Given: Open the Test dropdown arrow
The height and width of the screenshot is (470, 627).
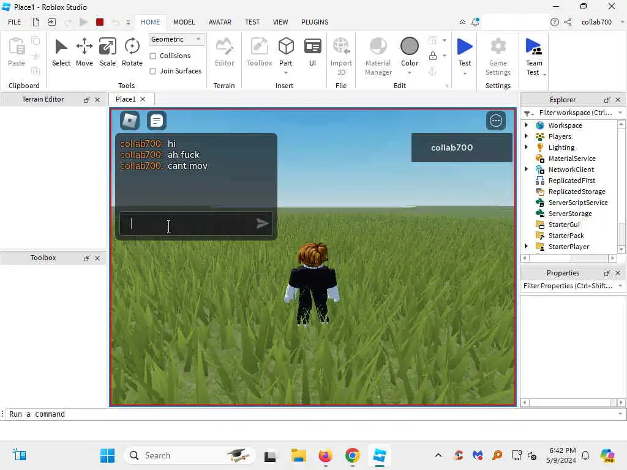Looking at the screenshot, I should coord(465,73).
